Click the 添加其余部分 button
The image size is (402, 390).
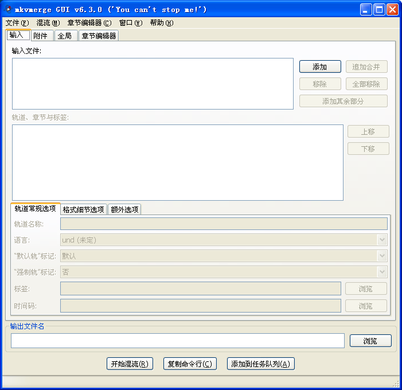pos(344,101)
